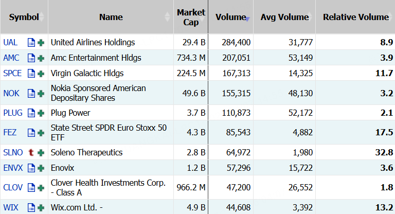Select the Virgin Galactic Hldgs name cell
The image size is (395, 214).
(x=87, y=73)
